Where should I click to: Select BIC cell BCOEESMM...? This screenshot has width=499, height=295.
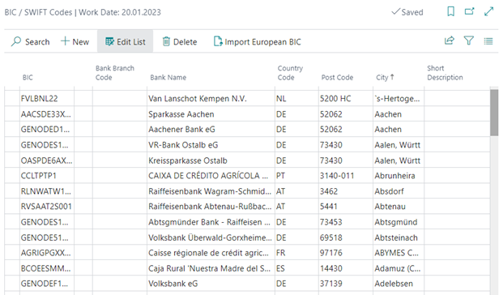(x=47, y=268)
